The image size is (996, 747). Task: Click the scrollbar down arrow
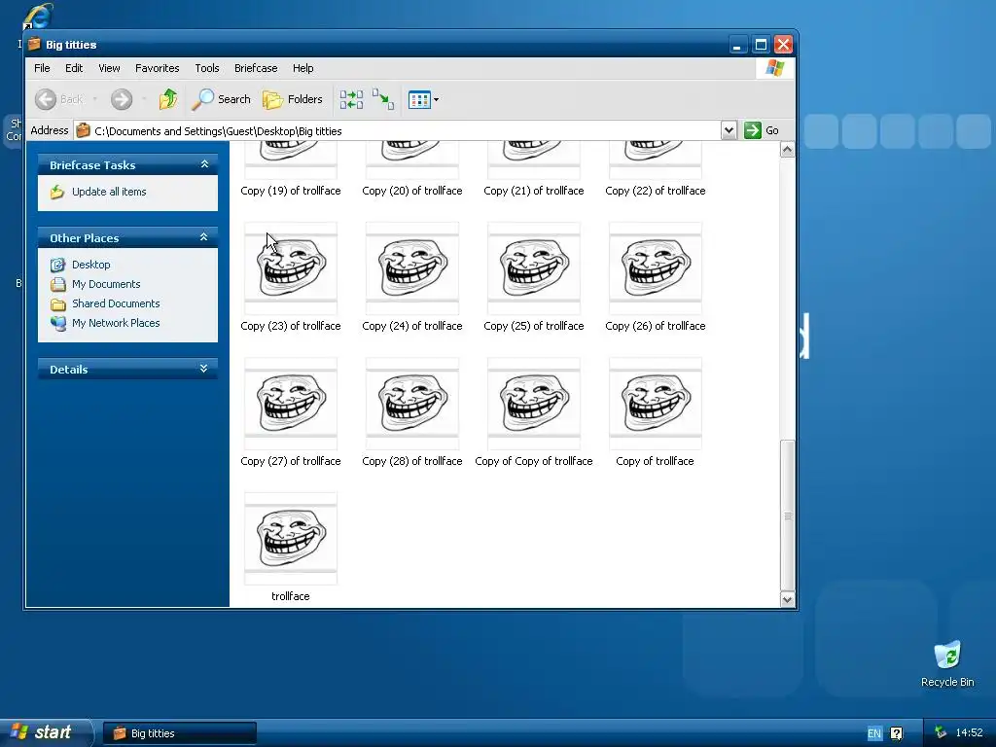(x=787, y=599)
